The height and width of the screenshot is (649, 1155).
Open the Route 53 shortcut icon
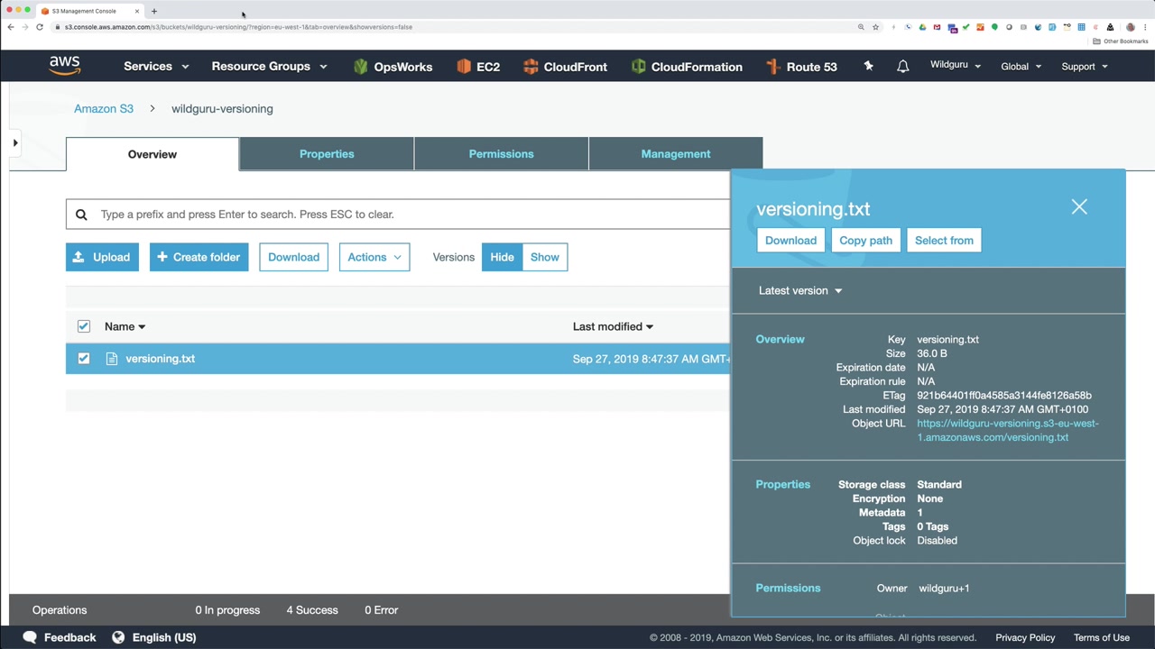[x=772, y=67]
